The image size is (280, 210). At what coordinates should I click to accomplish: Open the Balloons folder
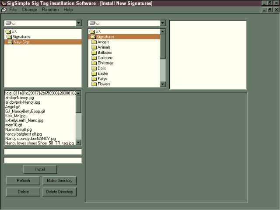point(101,52)
